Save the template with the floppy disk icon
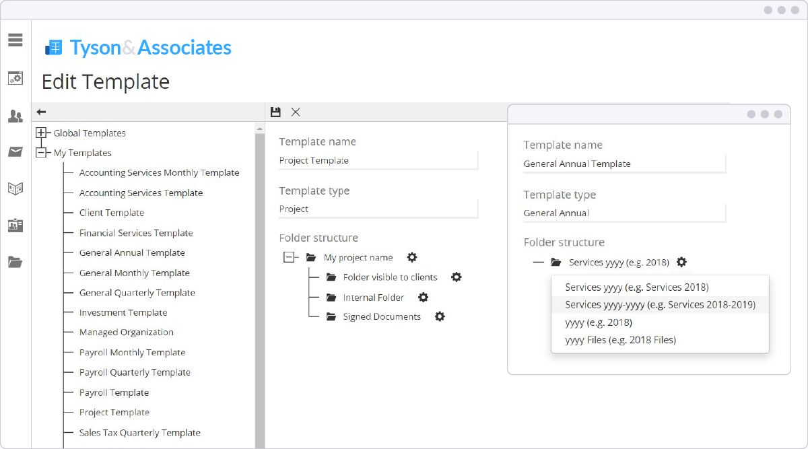 pos(275,112)
